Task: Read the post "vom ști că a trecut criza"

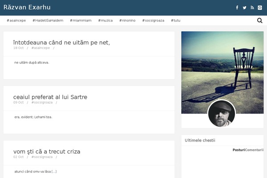Action: [47, 152]
